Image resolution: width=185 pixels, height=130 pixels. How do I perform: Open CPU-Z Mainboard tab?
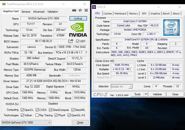(120, 14)
